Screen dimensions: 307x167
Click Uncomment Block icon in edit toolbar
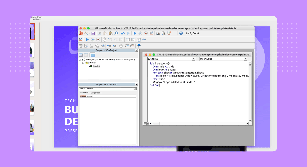click(x=132, y=46)
